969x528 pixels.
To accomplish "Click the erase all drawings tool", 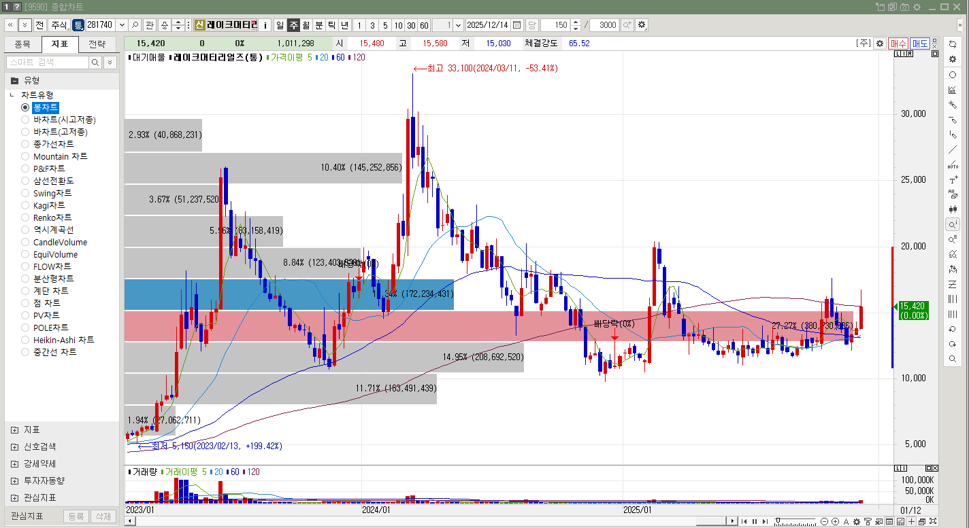I will 952,194.
